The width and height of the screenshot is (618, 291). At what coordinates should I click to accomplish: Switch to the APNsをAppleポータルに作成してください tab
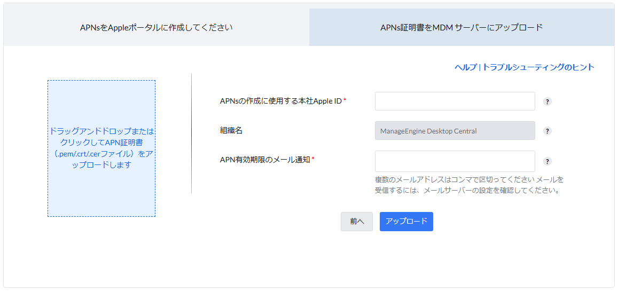click(x=156, y=27)
